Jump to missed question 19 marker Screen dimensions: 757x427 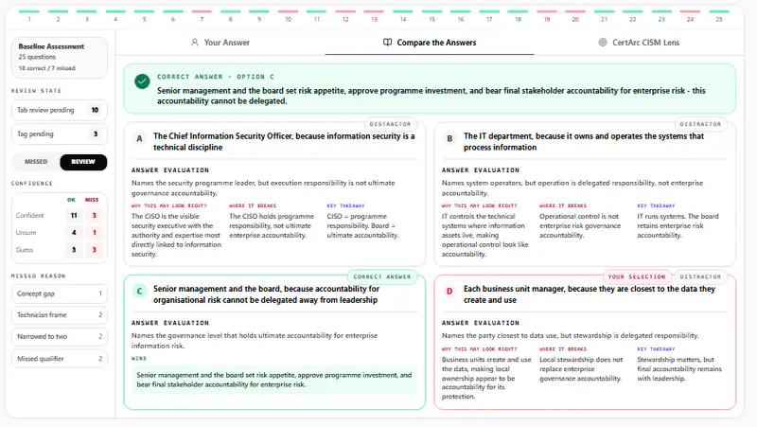coord(547,15)
